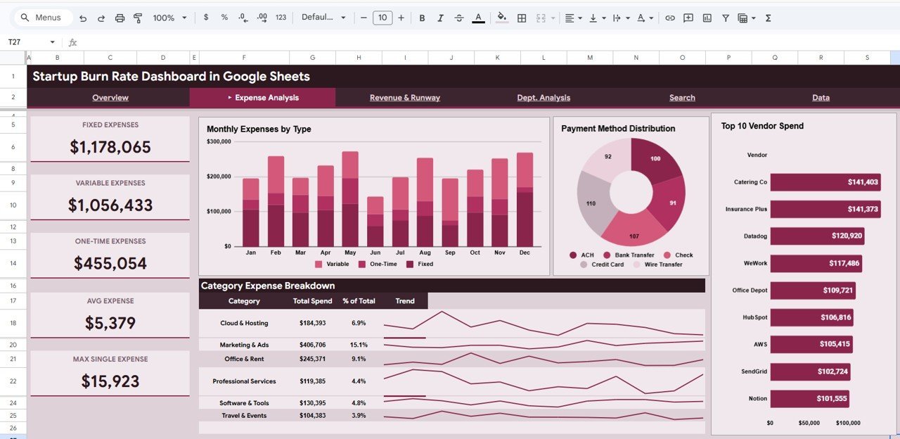Toggle strikethrough formatting
This screenshot has width=900, height=439.
coord(459,18)
